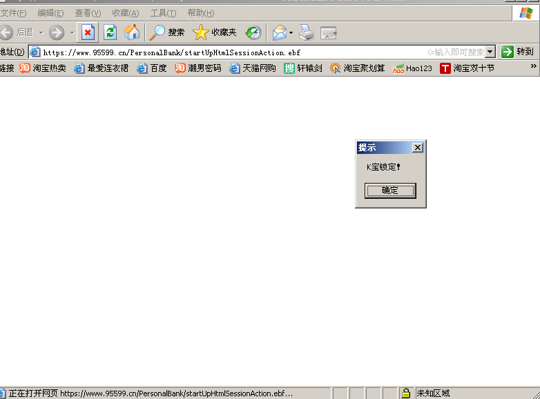Screen dimensions: 540x399
Task: Open the 潮男密码 bookmark link
Action: pos(198,68)
